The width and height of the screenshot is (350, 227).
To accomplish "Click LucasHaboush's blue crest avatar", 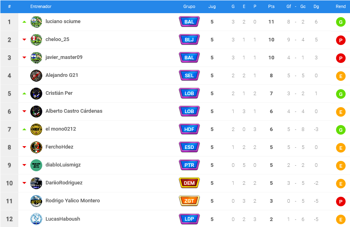I will pyautogui.click(x=36, y=219).
